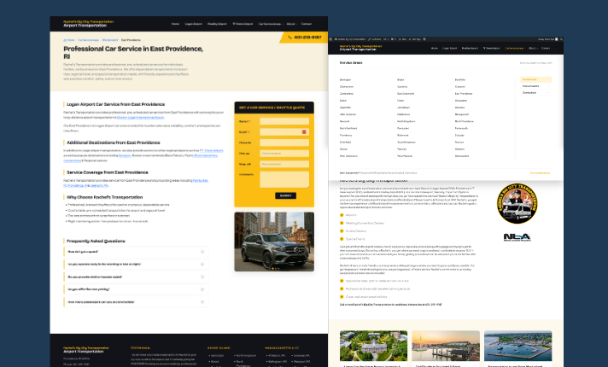Click the red icon inside the Email field

pyautogui.click(x=304, y=132)
